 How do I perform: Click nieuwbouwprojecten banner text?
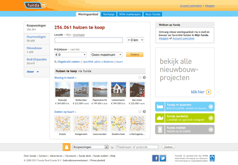(179, 69)
